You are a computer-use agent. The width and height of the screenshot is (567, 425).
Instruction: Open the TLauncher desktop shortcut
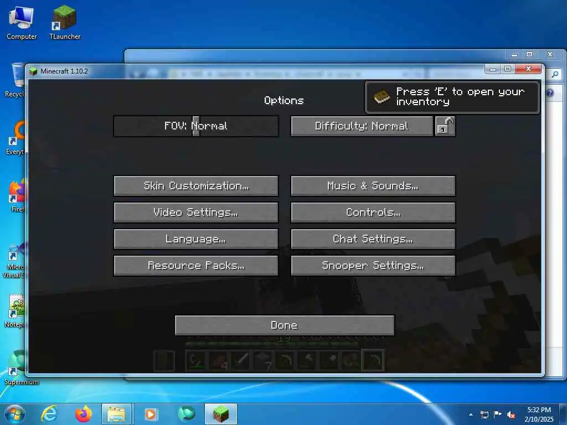point(65,23)
